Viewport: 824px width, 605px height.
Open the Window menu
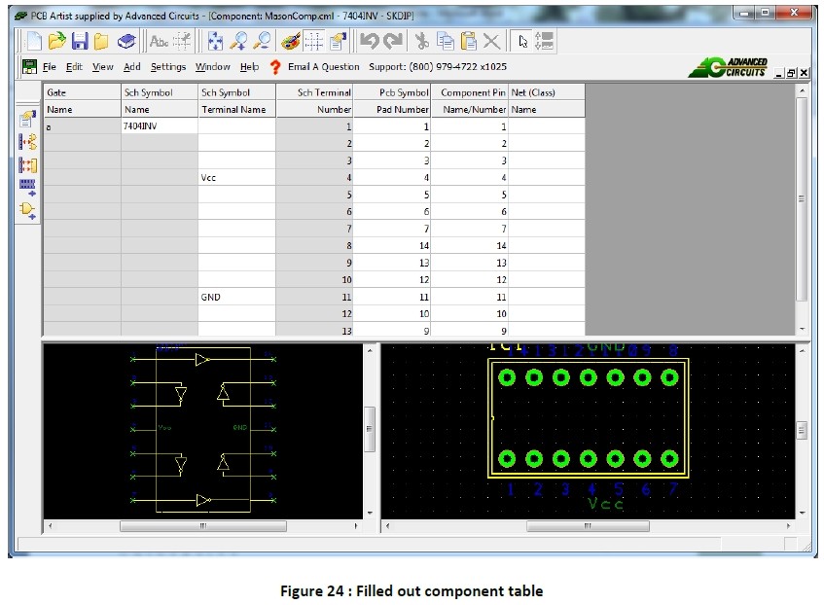[212, 67]
